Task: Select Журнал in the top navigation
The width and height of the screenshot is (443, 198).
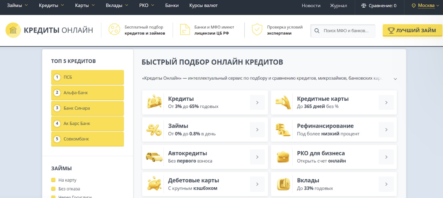Action: point(338,5)
